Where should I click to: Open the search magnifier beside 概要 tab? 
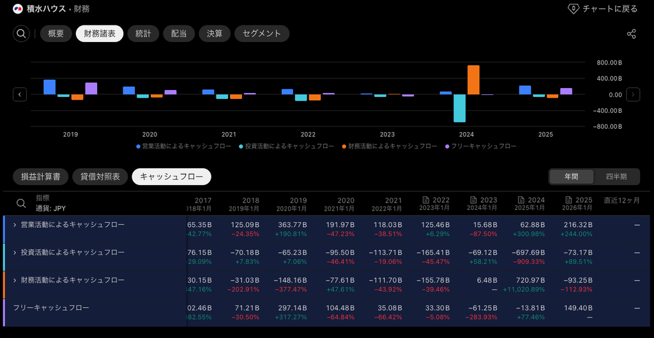[x=21, y=34]
